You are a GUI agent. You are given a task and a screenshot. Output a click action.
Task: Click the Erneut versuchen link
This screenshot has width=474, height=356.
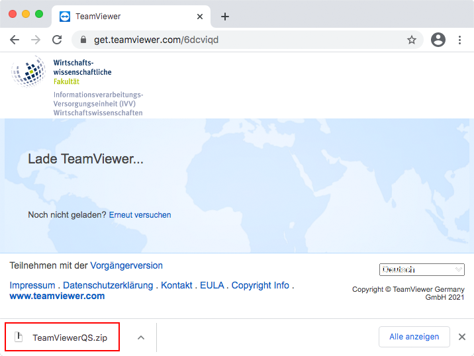click(140, 215)
